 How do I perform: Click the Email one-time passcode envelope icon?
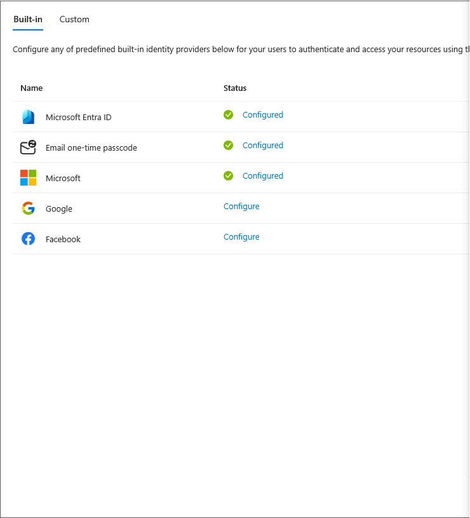point(28,147)
